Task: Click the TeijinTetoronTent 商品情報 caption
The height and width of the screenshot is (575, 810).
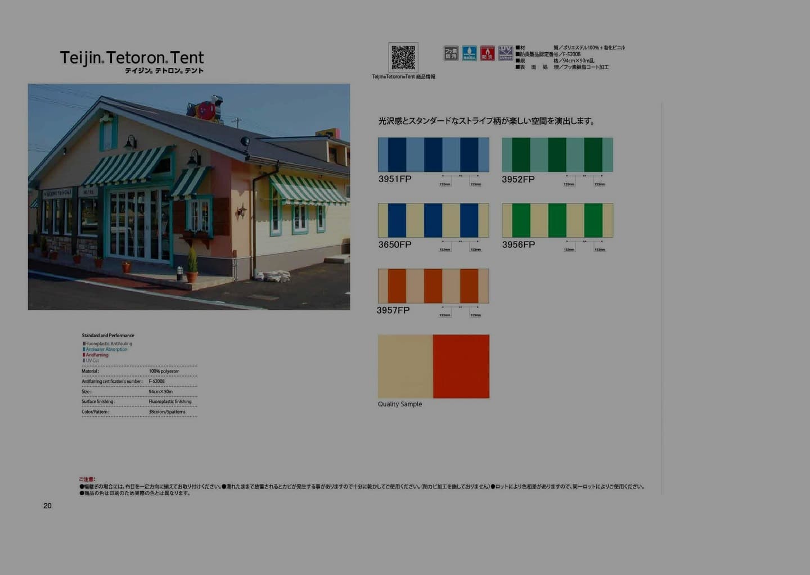Action: point(403,76)
